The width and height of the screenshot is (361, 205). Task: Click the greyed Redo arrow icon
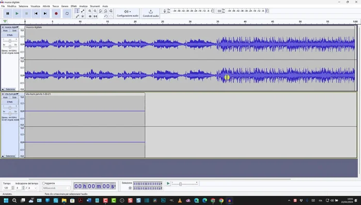tap(111, 17)
